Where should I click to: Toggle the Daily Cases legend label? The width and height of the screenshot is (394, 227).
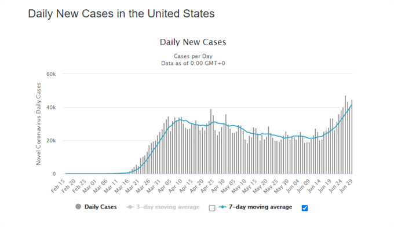tap(100, 207)
